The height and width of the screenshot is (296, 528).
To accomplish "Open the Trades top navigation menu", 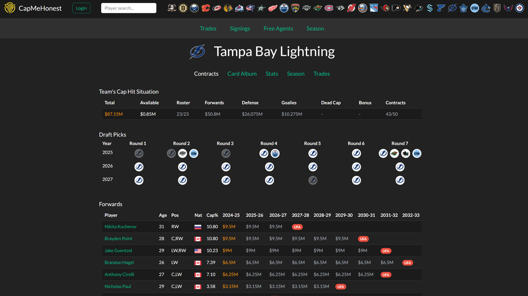I will [x=208, y=29].
